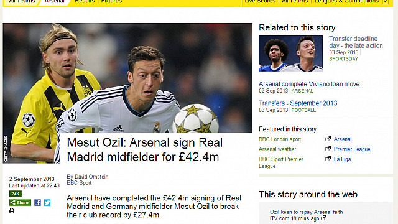Open the Live Scores link
The image size is (398, 224).
260,1
